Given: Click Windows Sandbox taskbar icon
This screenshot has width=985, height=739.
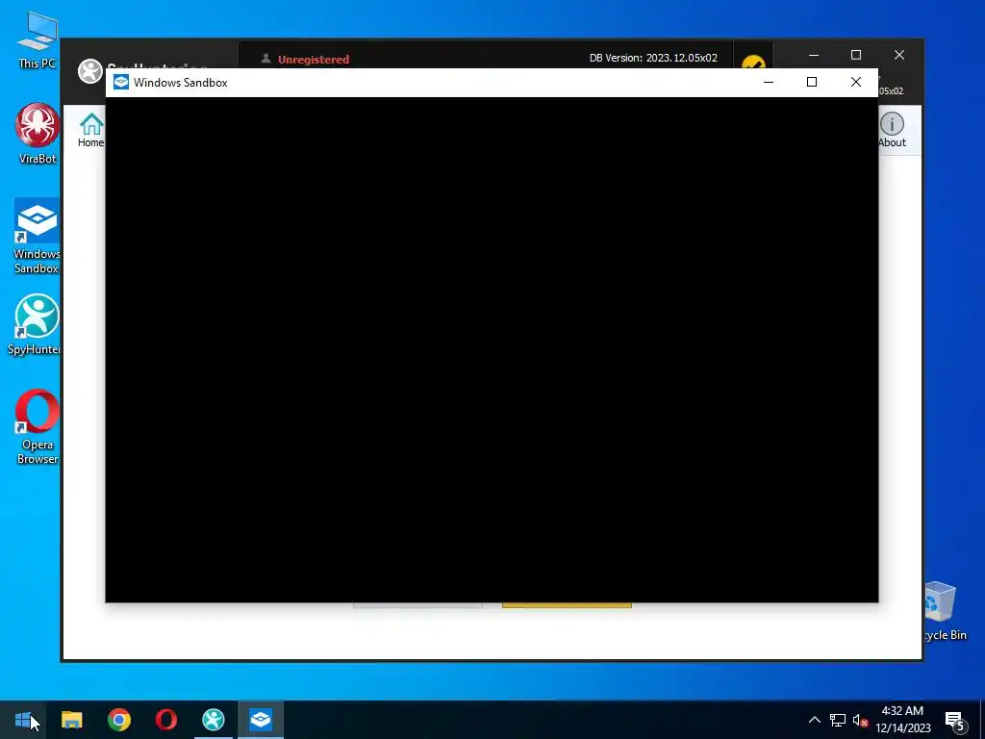Looking at the screenshot, I should tap(260, 720).
